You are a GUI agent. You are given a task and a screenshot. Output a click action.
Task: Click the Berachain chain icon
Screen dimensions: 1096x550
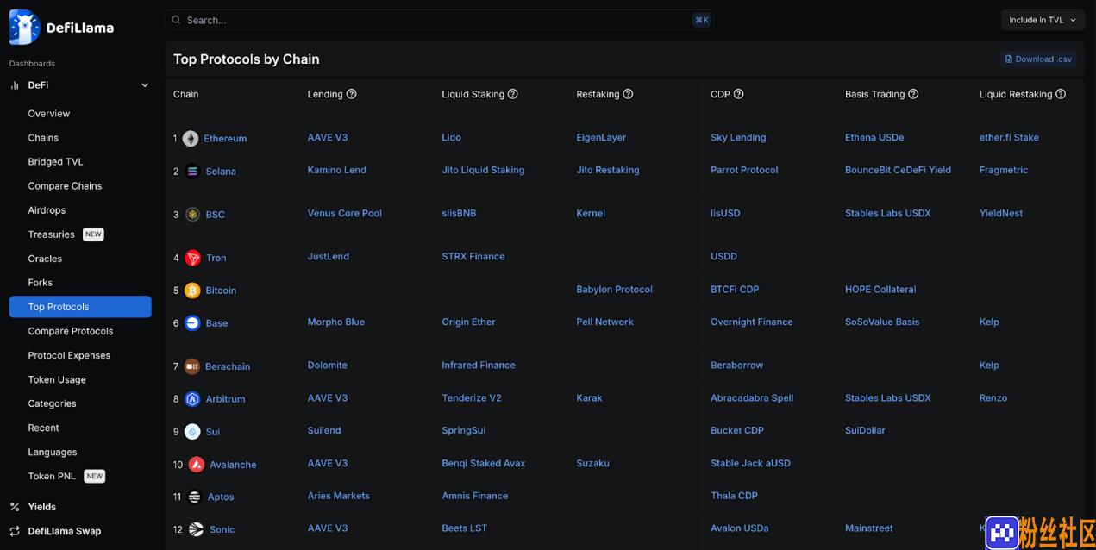point(192,366)
